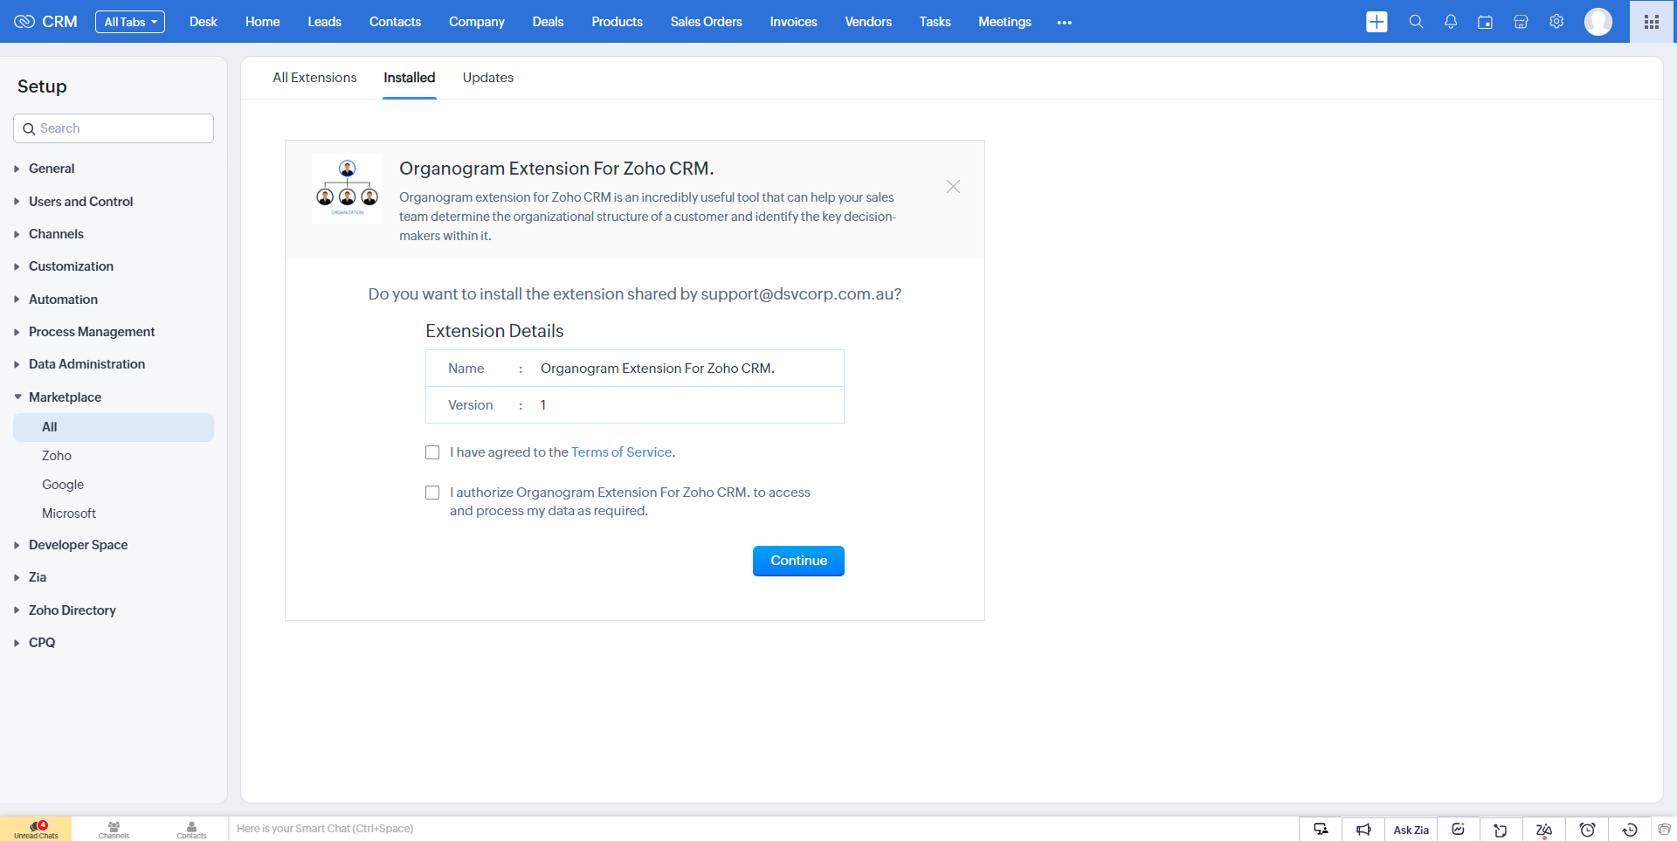
Task: Open the Deals module tab
Action: click(548, 22)
